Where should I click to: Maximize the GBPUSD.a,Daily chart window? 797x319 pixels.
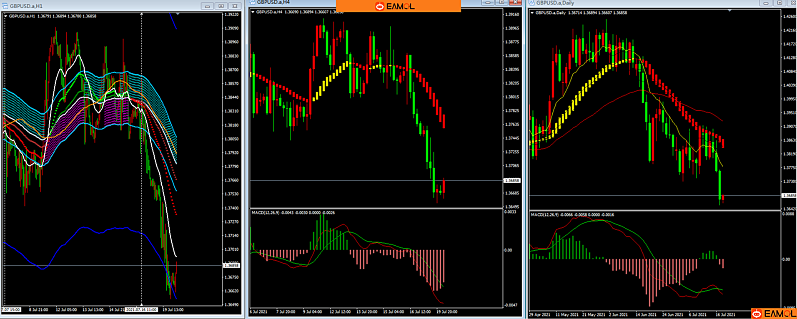click(779, 3)
